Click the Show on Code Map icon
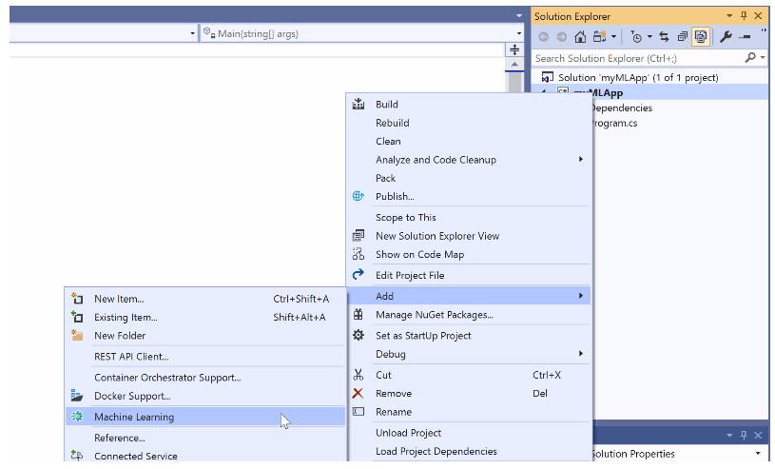This screenshot has width=775, height=469. click(358, 254)
